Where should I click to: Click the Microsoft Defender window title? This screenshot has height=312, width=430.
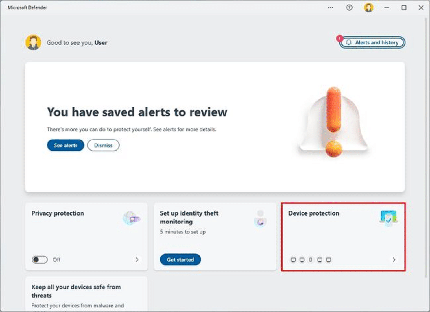point(27,8)
